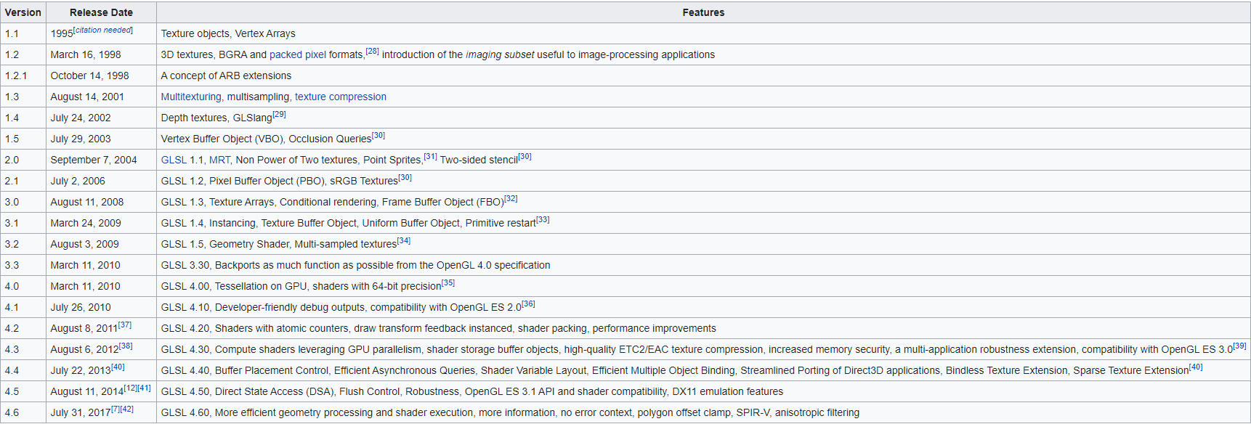Click the date 'March 24, 2009'
1251x424 pixels.
86,224
